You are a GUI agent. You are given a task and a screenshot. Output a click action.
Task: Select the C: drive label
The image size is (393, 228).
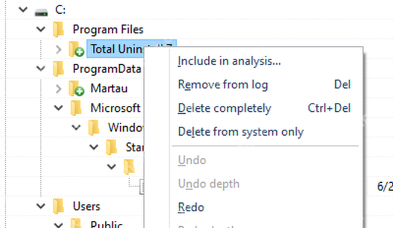point(60,10)
